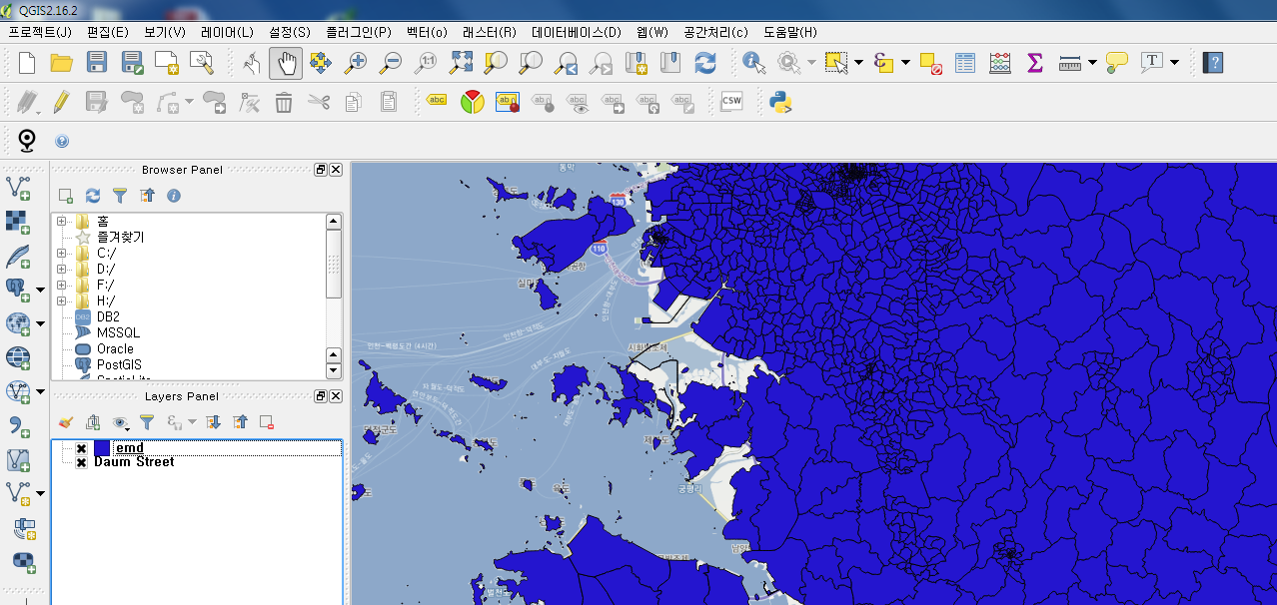This screenshot has width=1277, height=605.
Task: Open project using the yellow folder icon
Action: point(62,63)
